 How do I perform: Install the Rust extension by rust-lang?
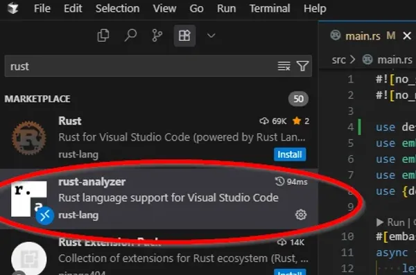[x=290, y=154]
